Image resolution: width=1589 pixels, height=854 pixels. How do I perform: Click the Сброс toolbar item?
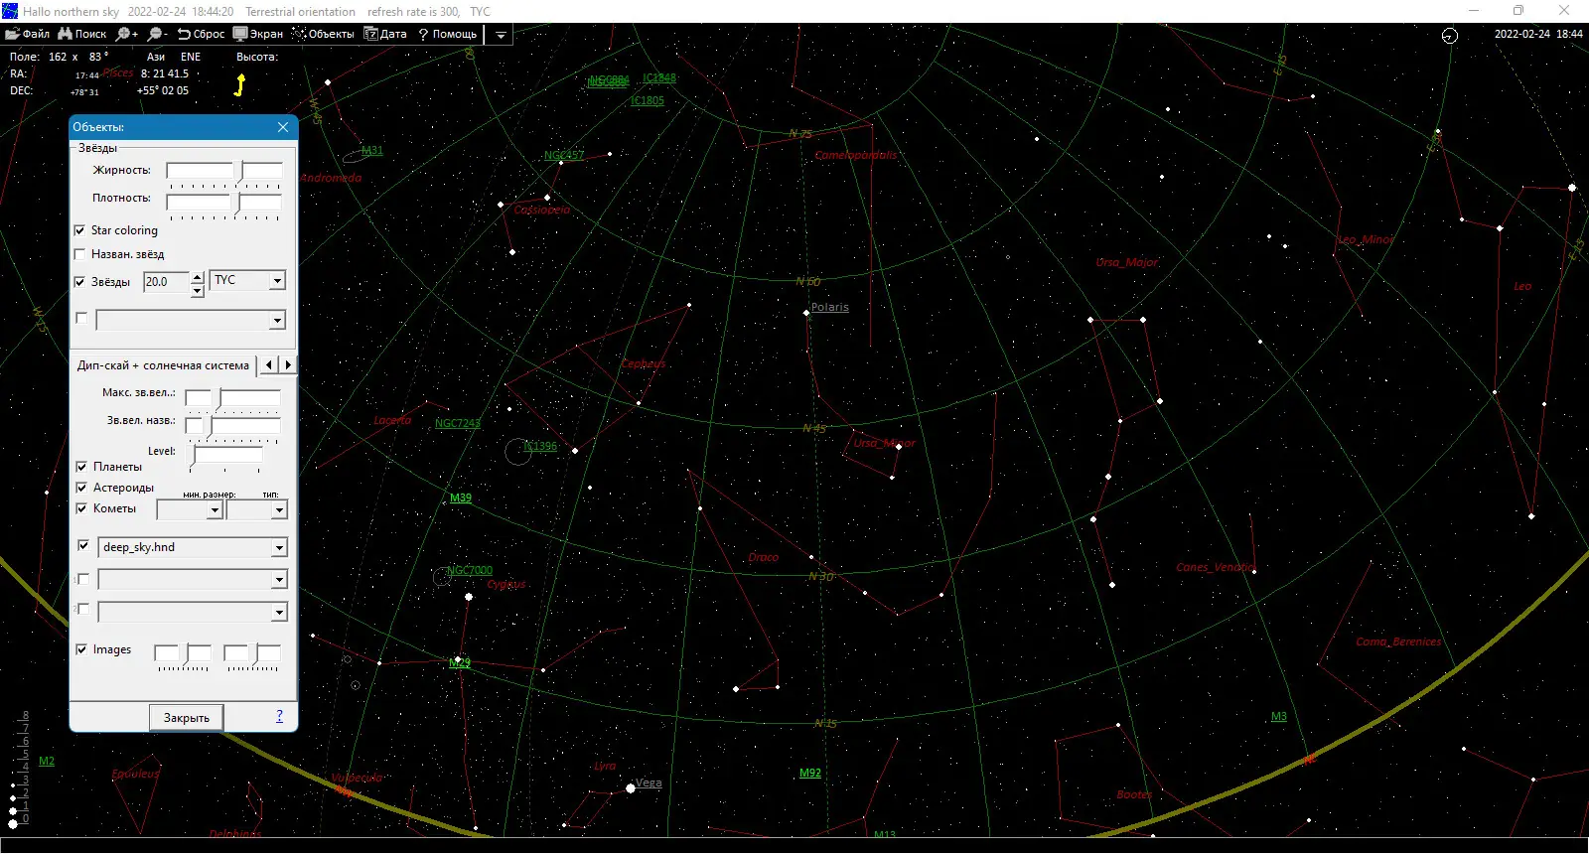[202, 34]
